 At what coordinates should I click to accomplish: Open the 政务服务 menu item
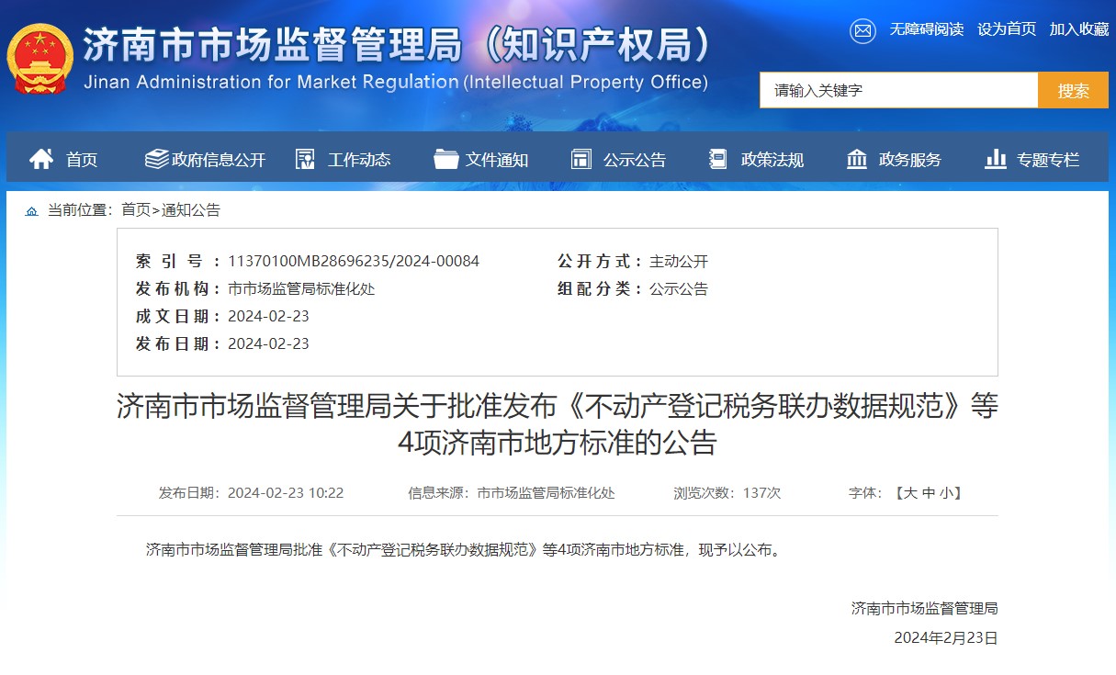pos(909,160)
